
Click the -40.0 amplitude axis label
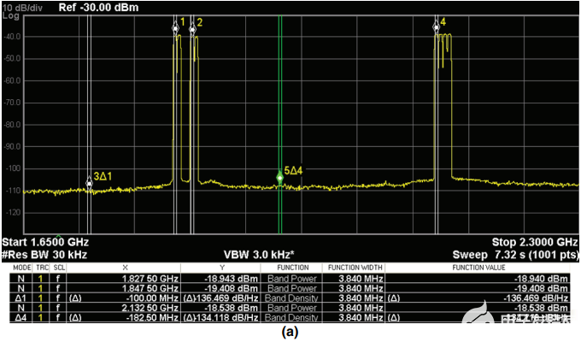pyautogui.click(x=12, y=37)
